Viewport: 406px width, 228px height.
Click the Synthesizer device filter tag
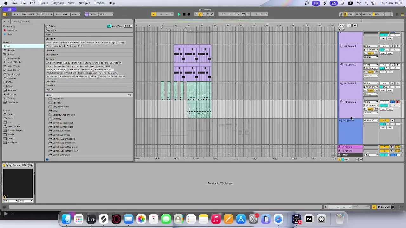pos(82,76)
